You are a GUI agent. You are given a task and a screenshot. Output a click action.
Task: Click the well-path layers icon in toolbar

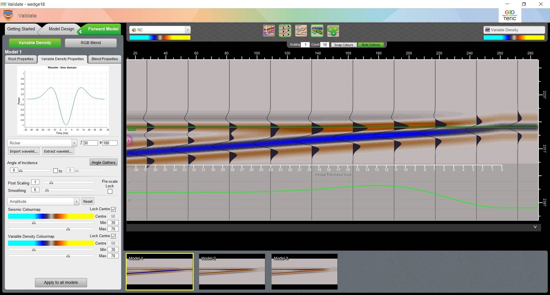pyautogui.click(x=269, y=31)
